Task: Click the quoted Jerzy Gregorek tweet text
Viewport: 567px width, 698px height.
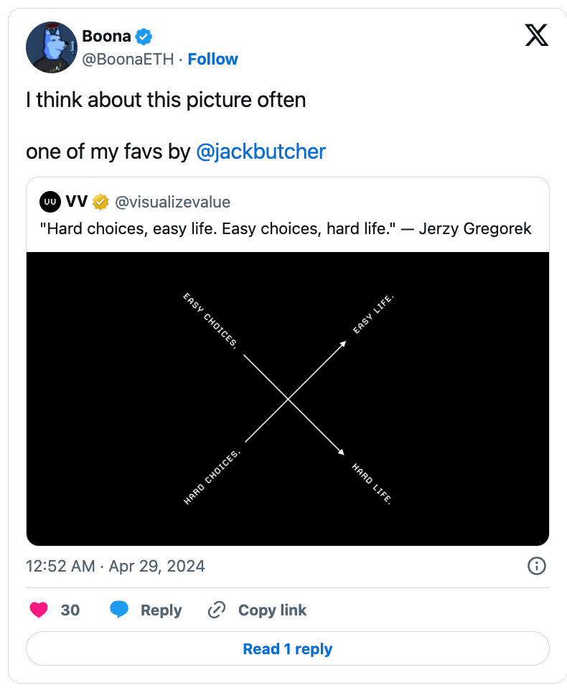Action: [285, 229]
